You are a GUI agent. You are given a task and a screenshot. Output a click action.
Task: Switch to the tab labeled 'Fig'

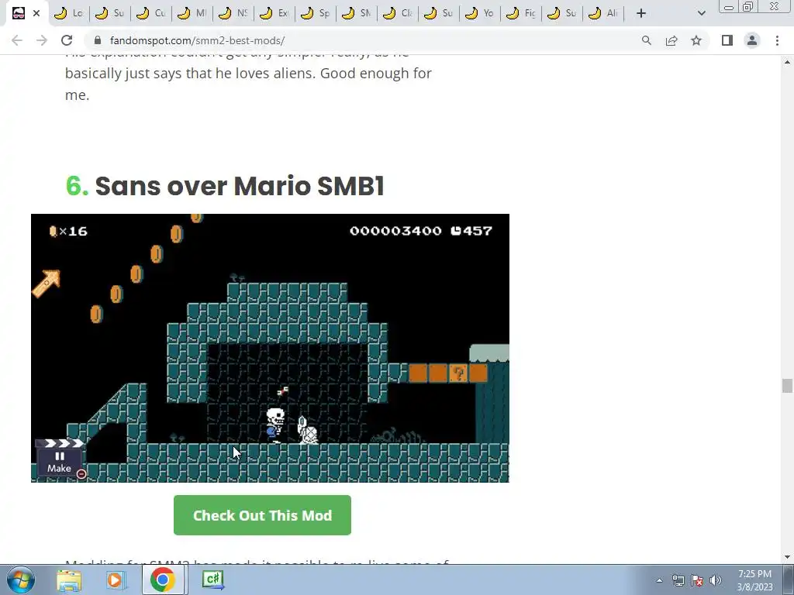(521, 13)
